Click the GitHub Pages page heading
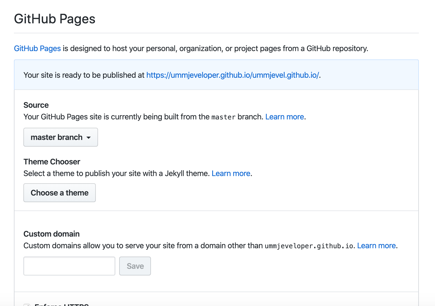This screenshot has height=306, width=435. (55, 19)
